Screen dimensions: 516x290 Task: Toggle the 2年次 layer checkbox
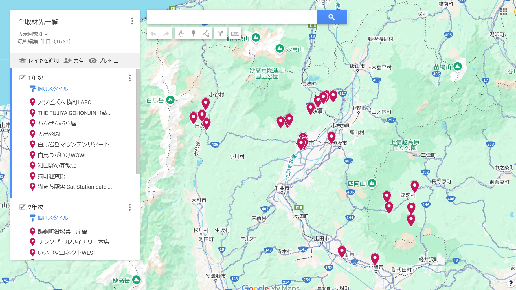(22, 207)
